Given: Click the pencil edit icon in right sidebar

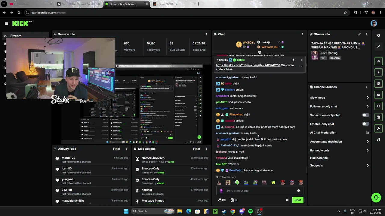Looking at the screenshot, I should pos(378,47).
